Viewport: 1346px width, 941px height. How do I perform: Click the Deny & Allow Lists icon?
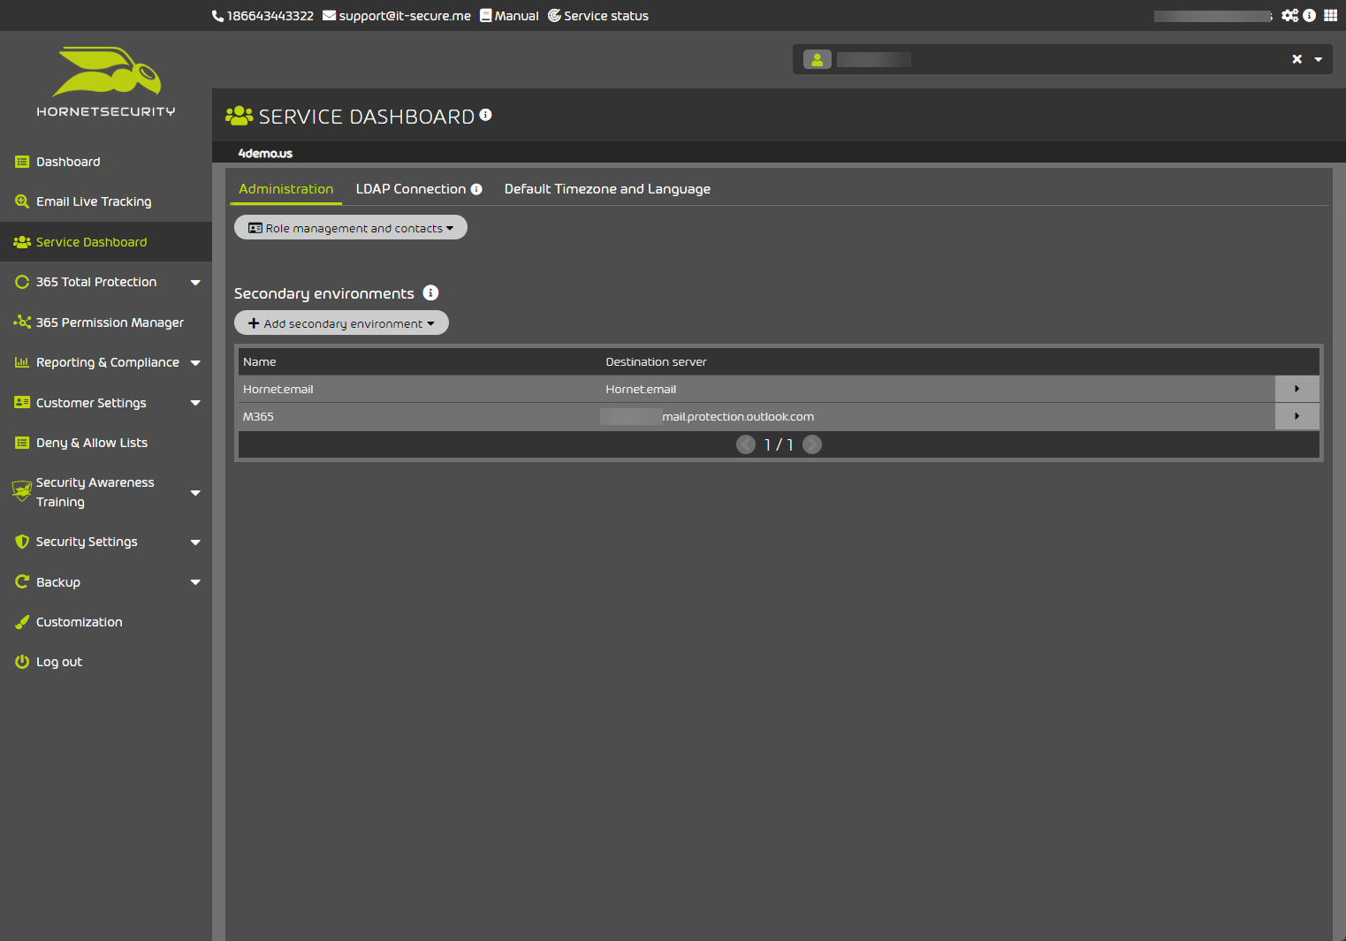pyautogui.click(x=22, y=443)
